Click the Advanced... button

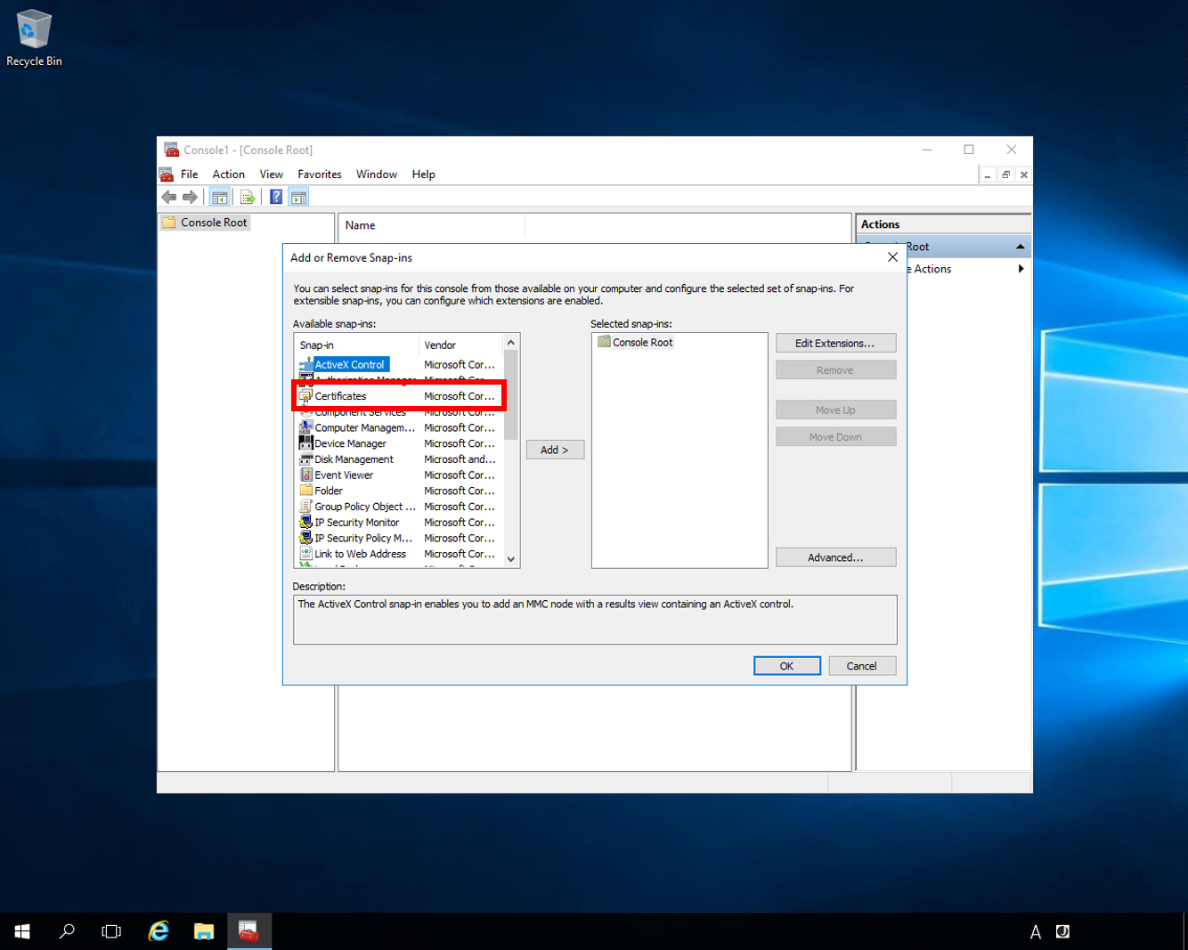(x=835, y=557)
